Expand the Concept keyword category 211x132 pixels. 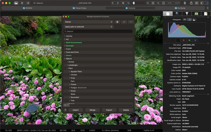pos(65,46)
